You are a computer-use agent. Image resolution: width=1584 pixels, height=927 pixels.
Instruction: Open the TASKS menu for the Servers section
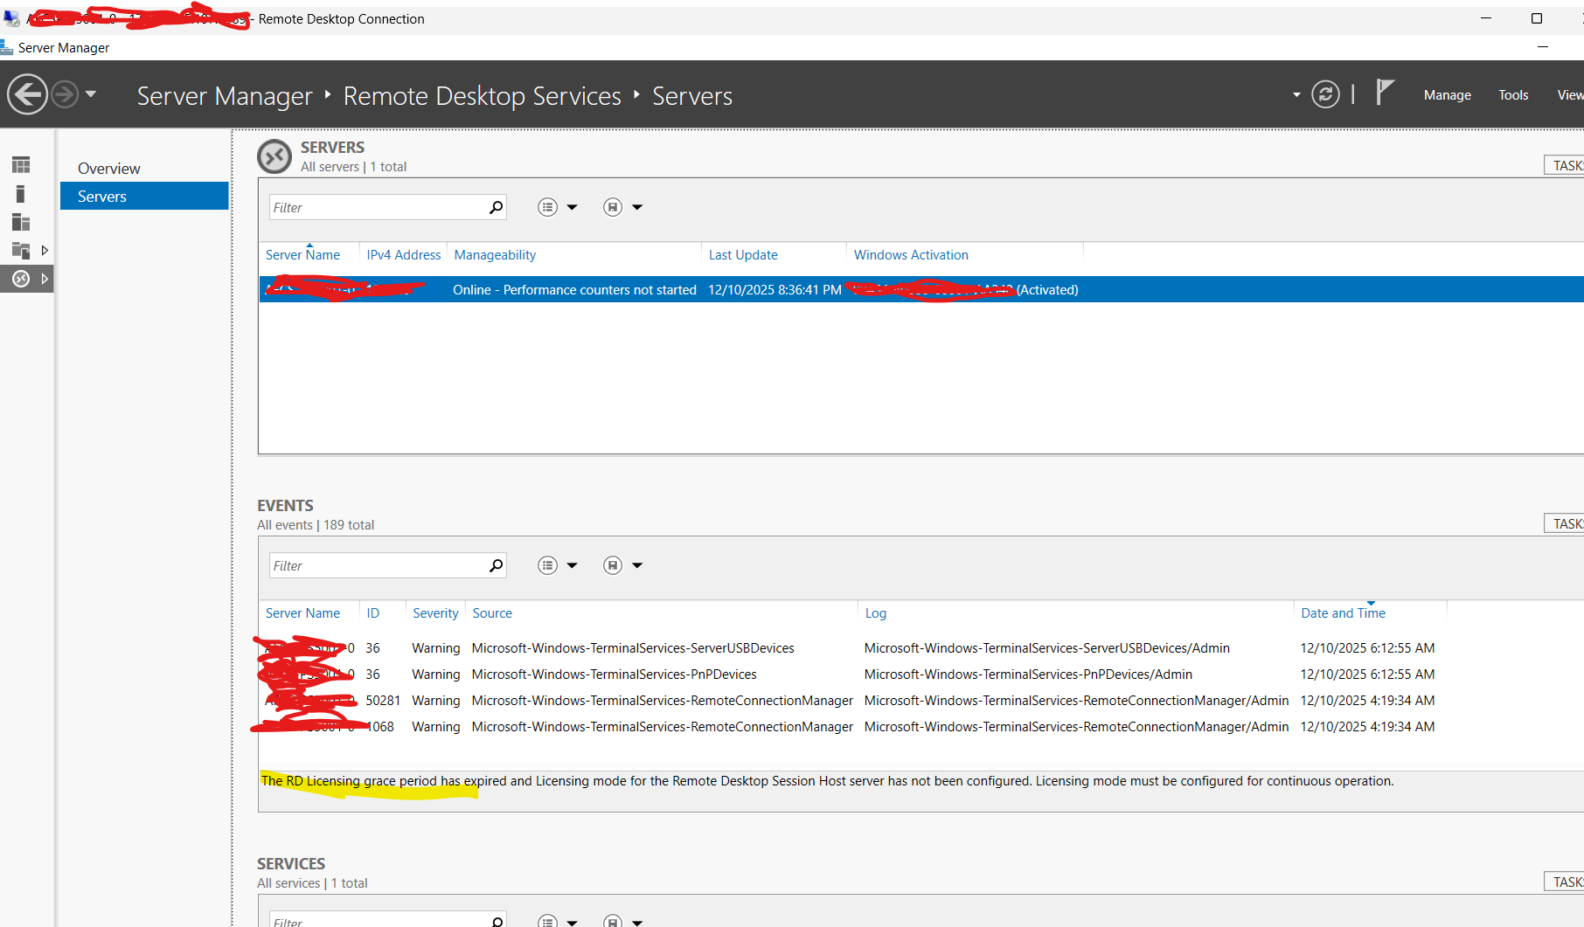point(1565,165)
